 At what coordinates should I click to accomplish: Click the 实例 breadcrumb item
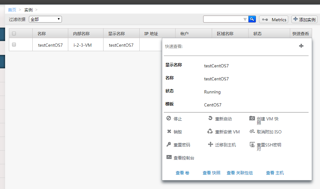[28, 10]
